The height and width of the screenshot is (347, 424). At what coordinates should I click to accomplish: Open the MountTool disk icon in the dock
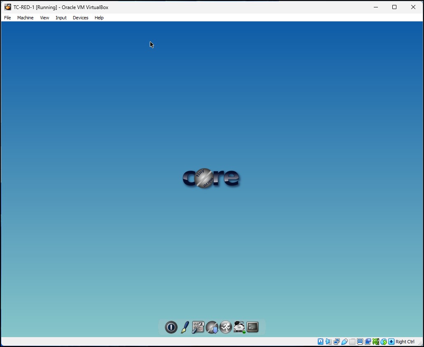[x=239, y=327]
